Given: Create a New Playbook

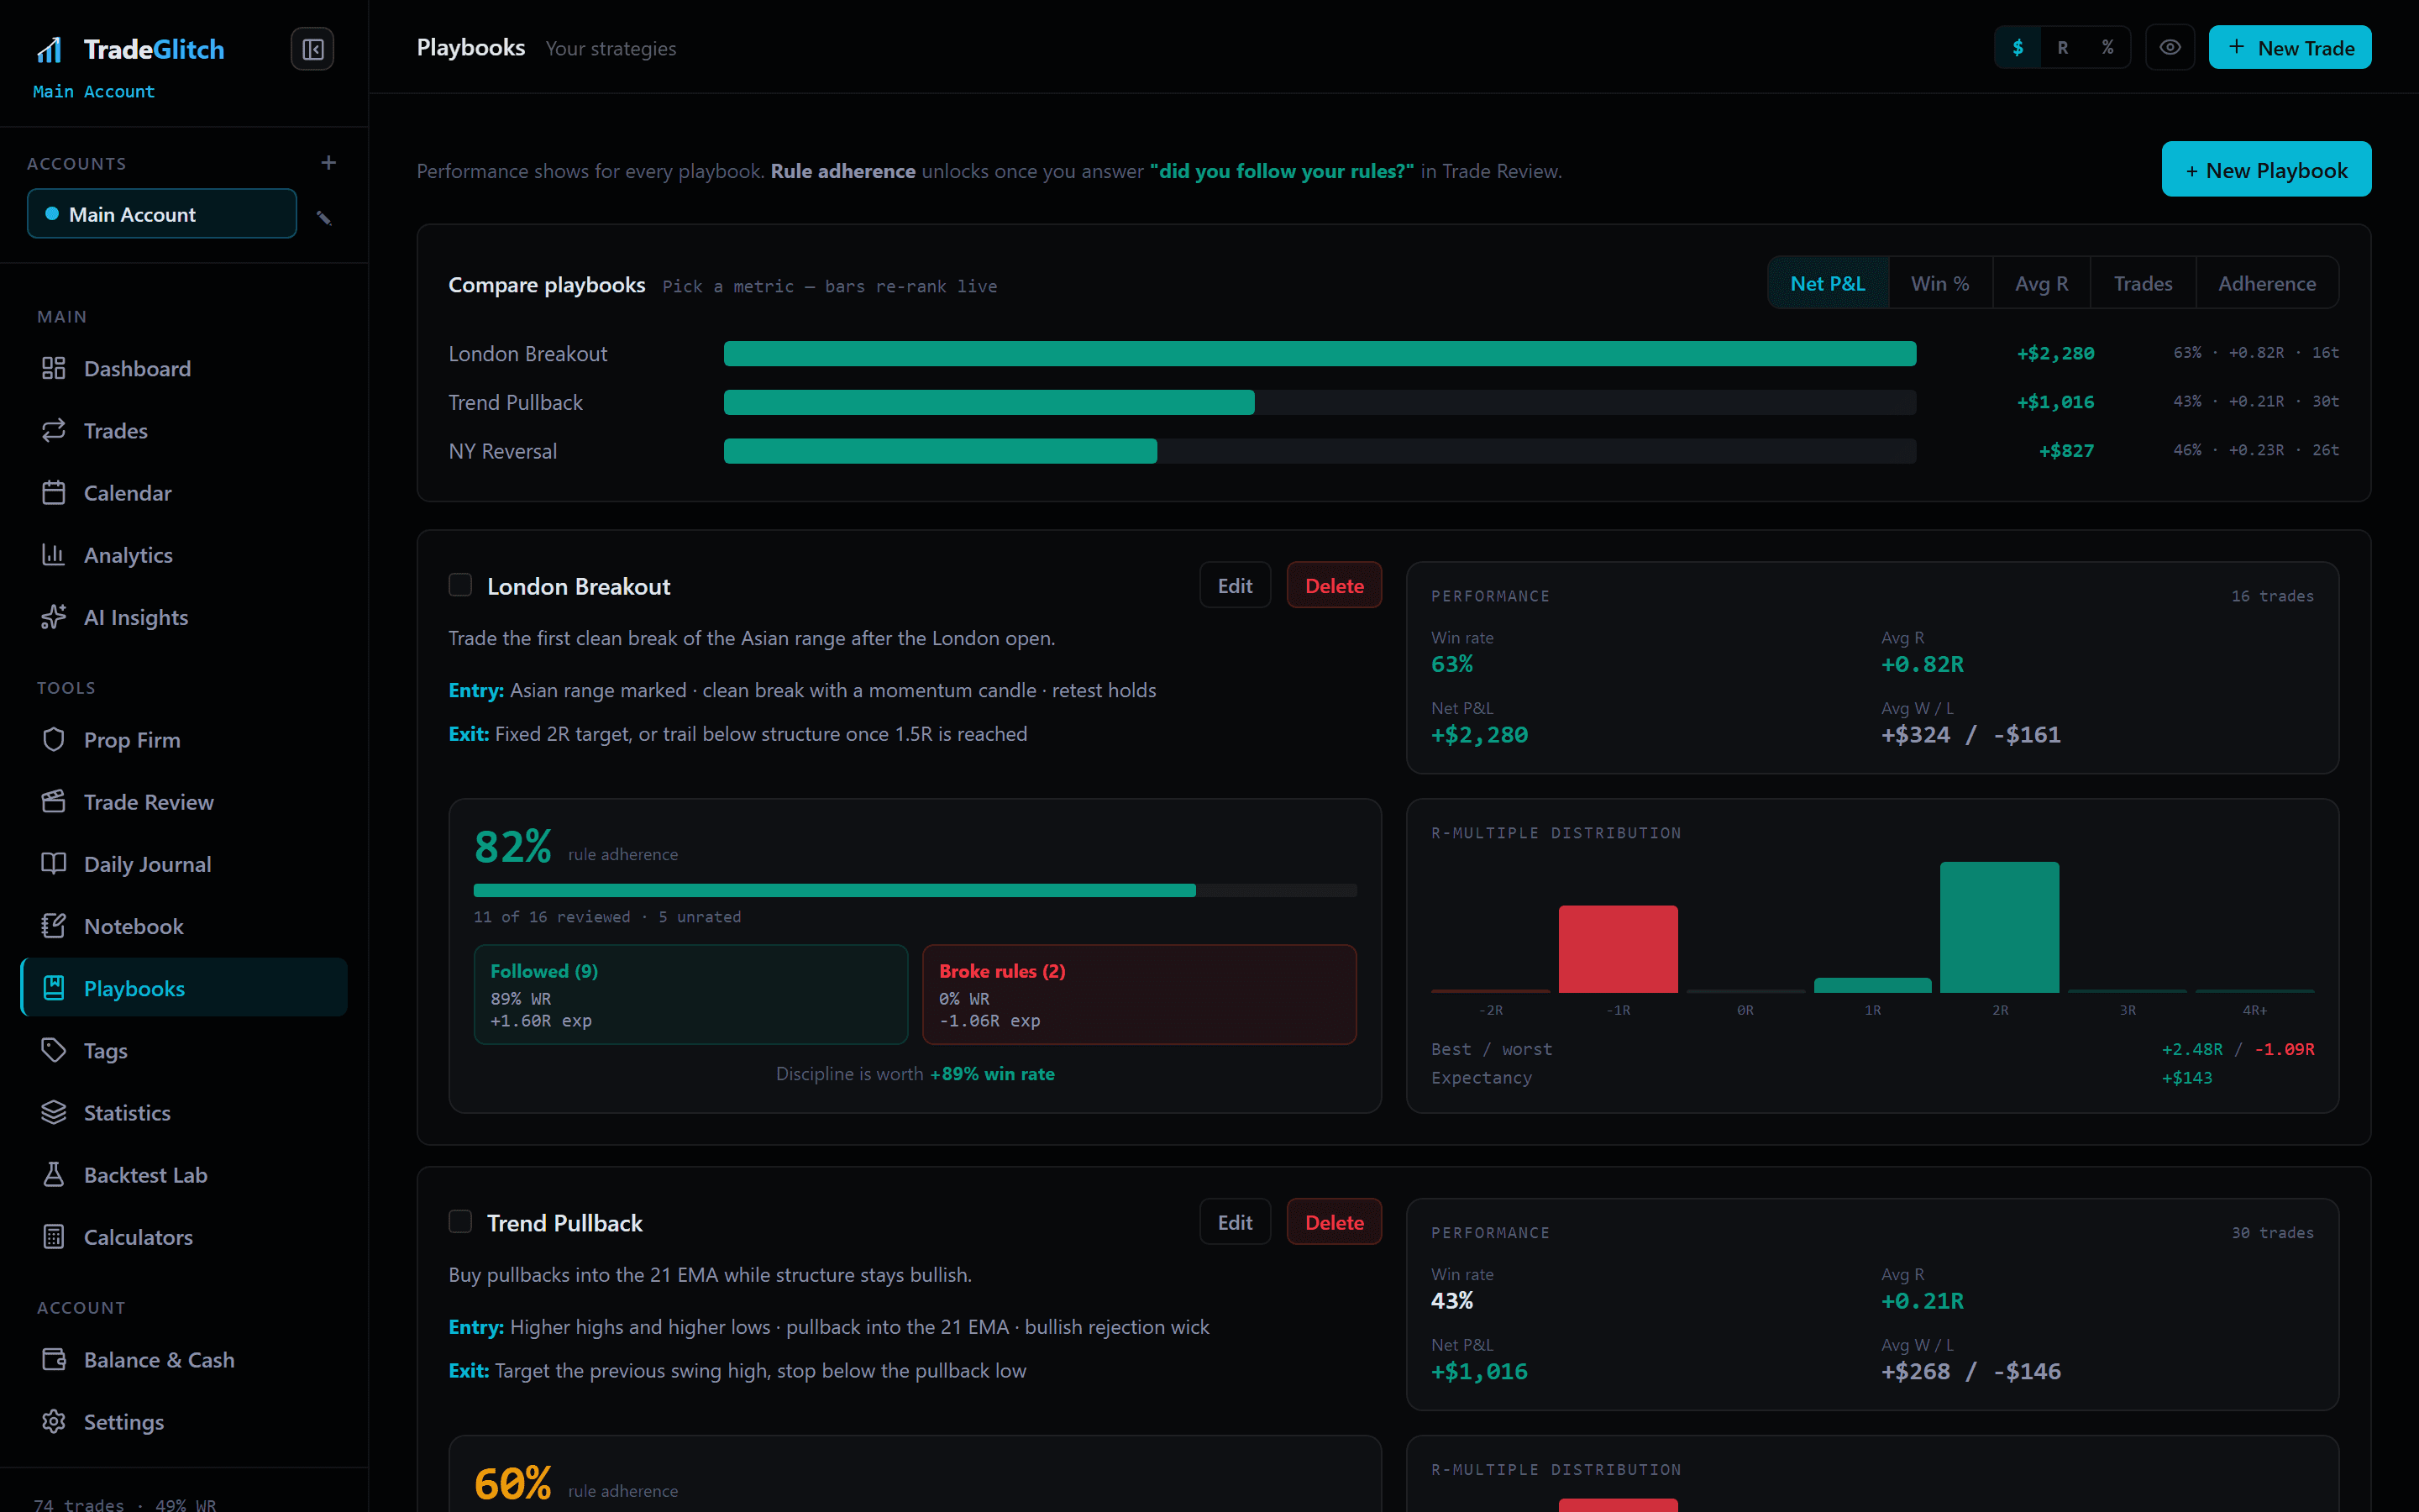Looking at the screenshot, I should [2266, 169].
